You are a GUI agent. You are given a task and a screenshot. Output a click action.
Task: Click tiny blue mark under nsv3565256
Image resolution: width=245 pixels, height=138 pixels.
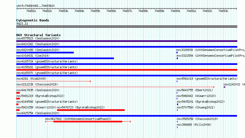[177, 122]
